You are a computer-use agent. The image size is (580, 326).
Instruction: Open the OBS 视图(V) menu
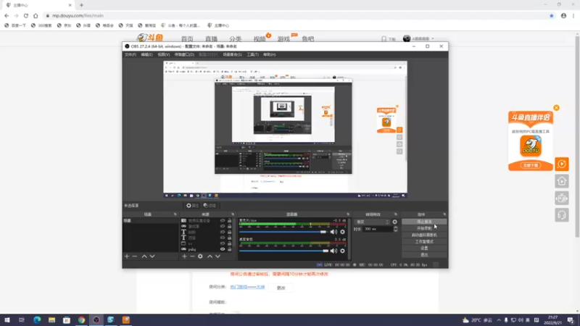point(164,54)
